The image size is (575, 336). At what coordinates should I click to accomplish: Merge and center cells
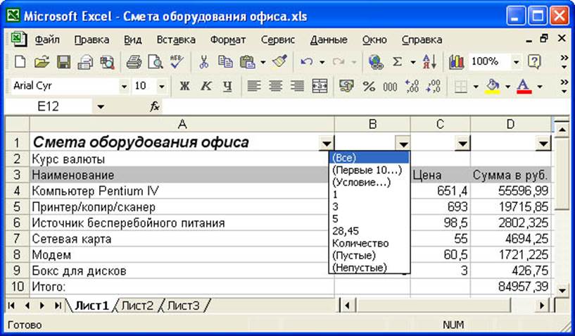pos(320,87)
